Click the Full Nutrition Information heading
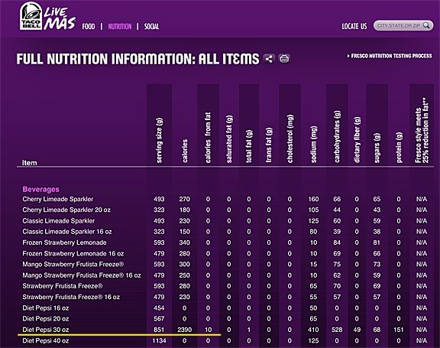Viewport: 440px width, 348px height. [137, 59]
